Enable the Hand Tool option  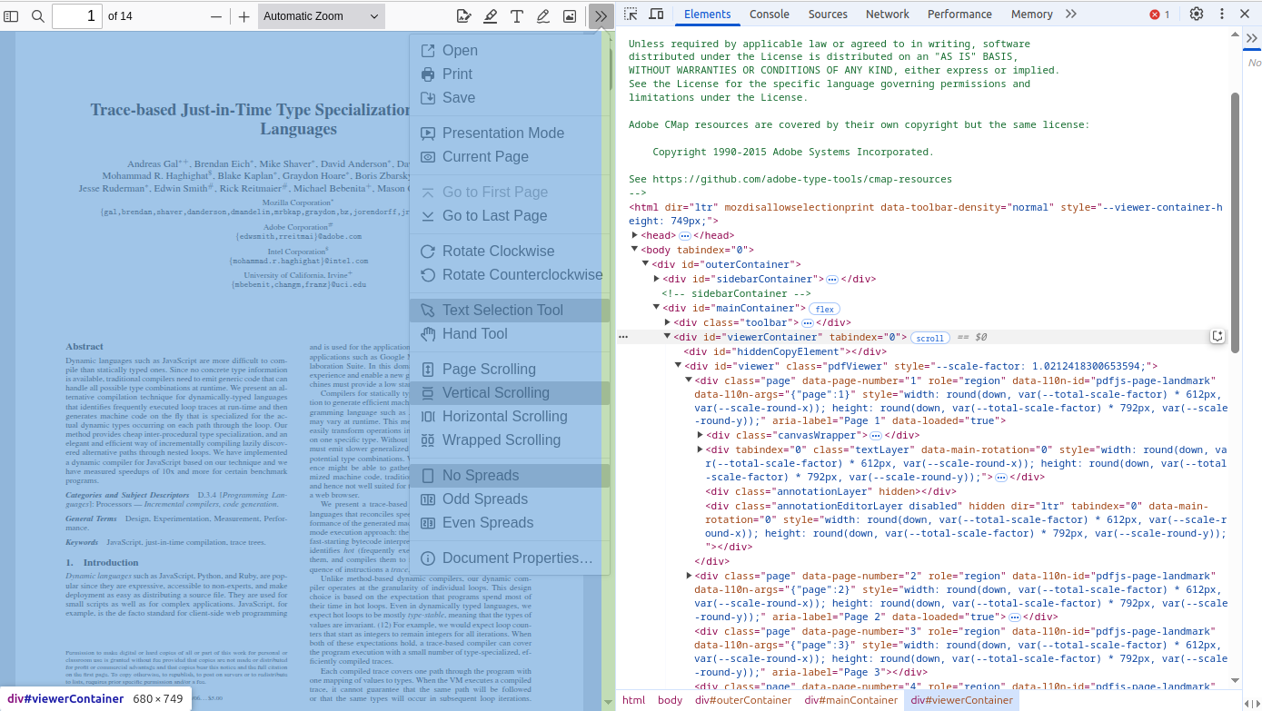click(510, 333)
